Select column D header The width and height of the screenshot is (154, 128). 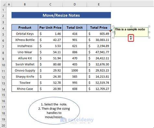click(x=75, y=5)
